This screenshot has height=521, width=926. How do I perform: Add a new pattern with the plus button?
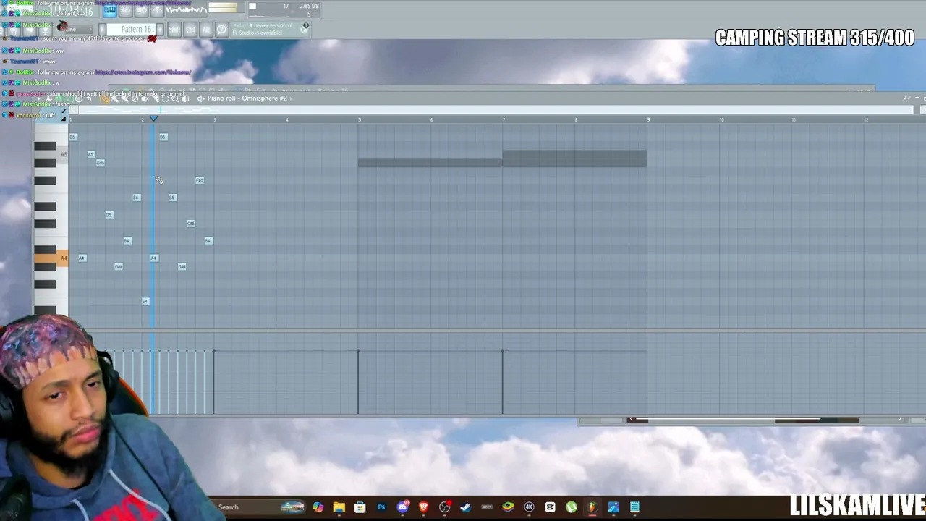click(160, 30)
